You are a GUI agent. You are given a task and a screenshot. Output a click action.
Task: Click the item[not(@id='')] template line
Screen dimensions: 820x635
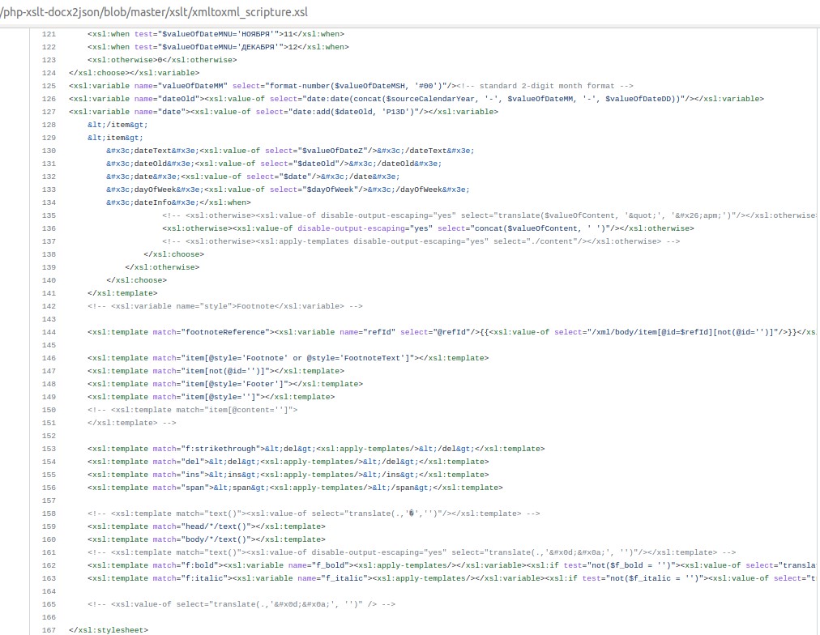216,371
